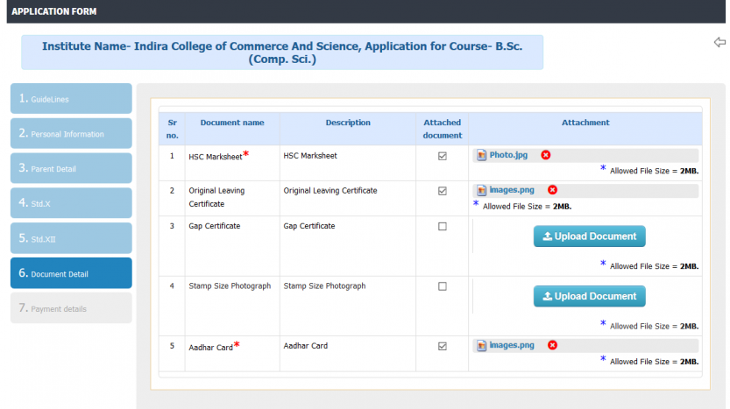Open the Parent Detail step
This screenshot has width=730, height=409.
71,168
